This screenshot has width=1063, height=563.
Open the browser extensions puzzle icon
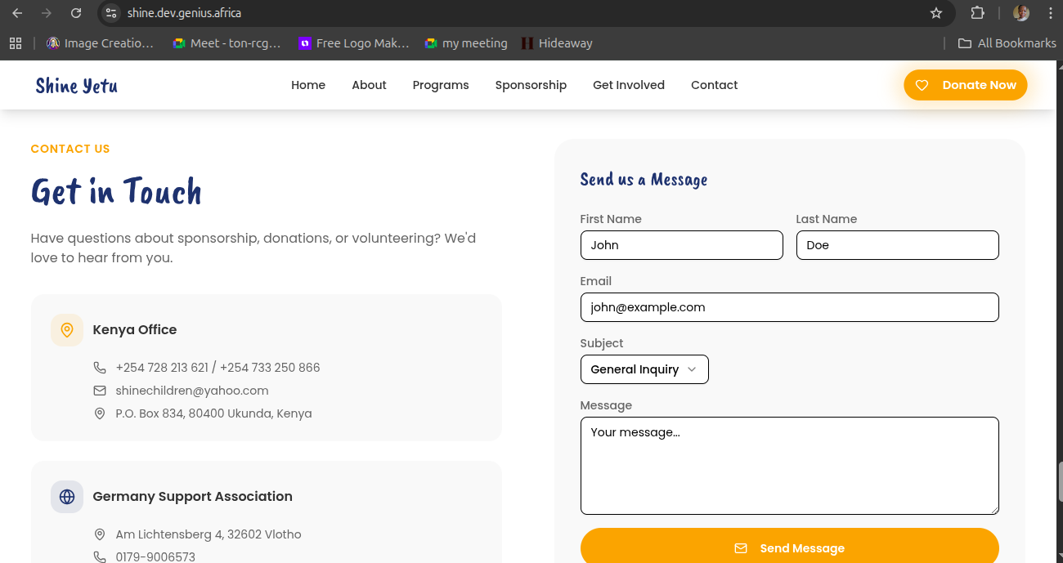[x=977, y=13]
